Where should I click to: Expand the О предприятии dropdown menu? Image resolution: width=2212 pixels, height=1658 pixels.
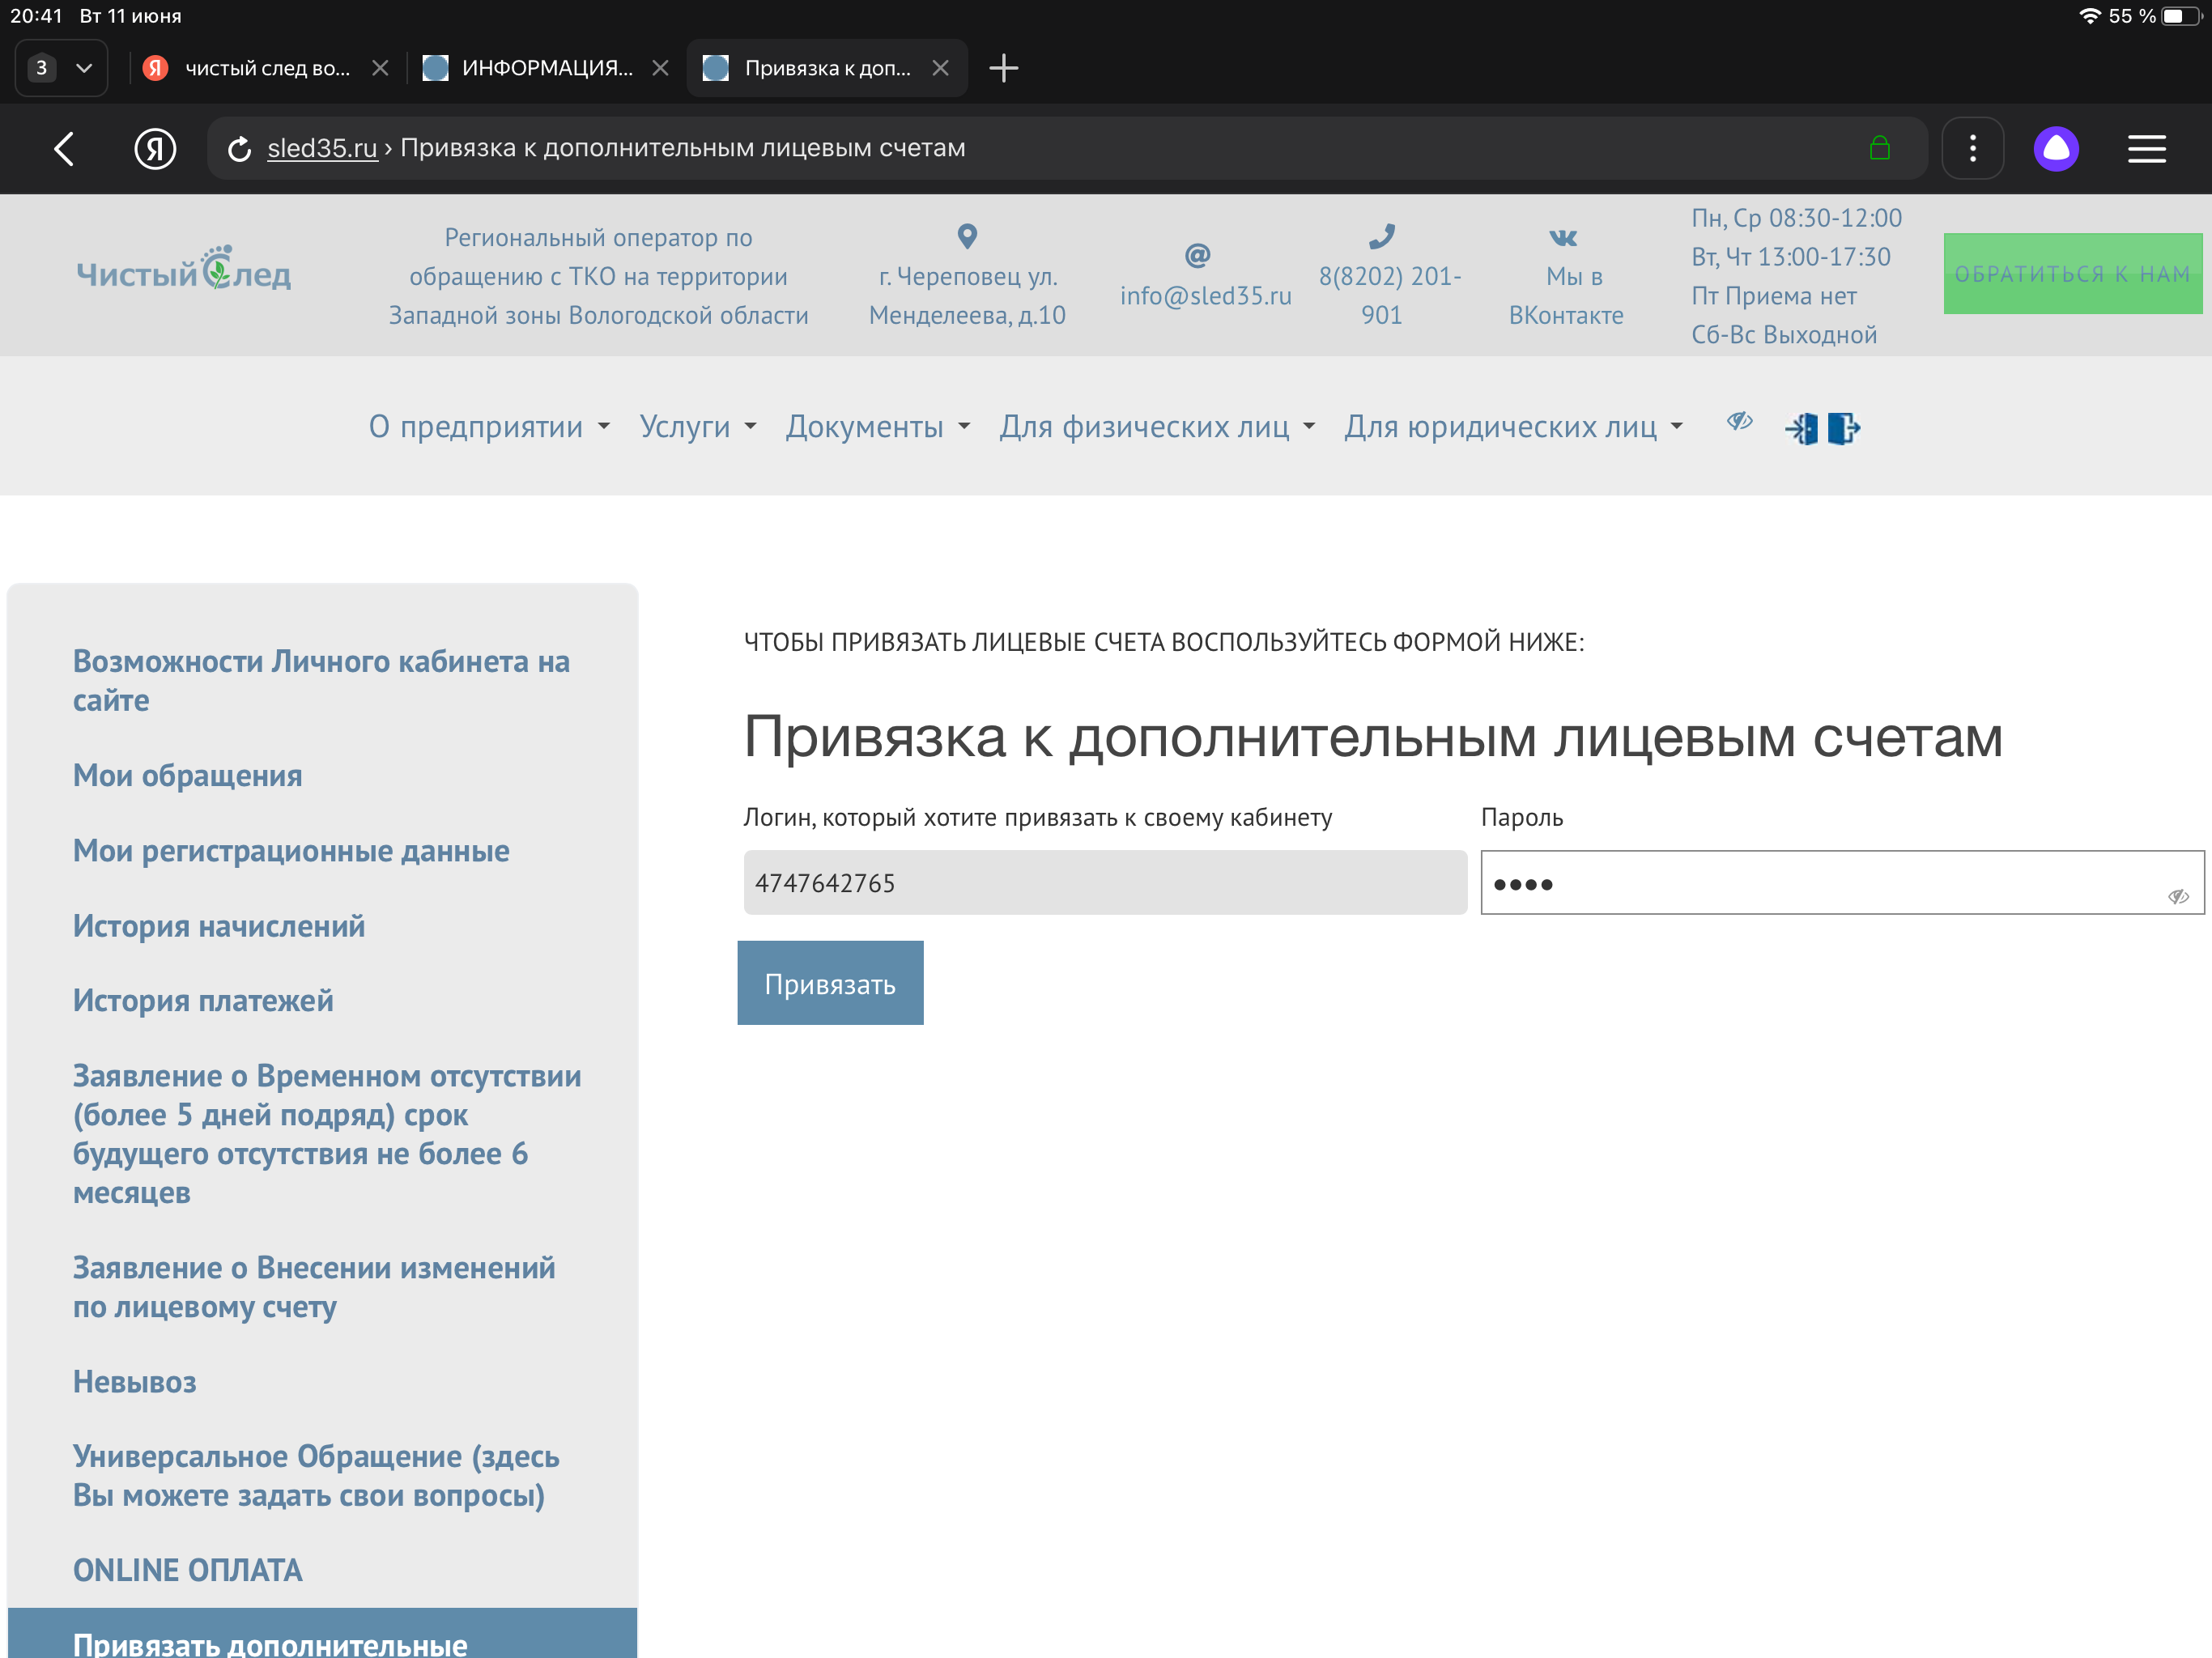pyautogui.click(x=489, y=427)
